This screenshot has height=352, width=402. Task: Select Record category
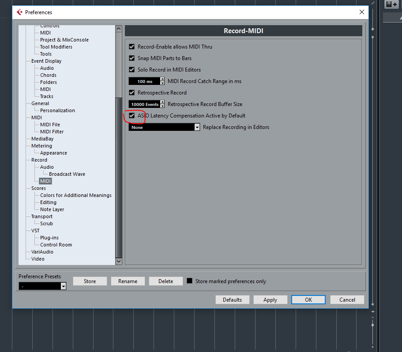pos(39,160)
